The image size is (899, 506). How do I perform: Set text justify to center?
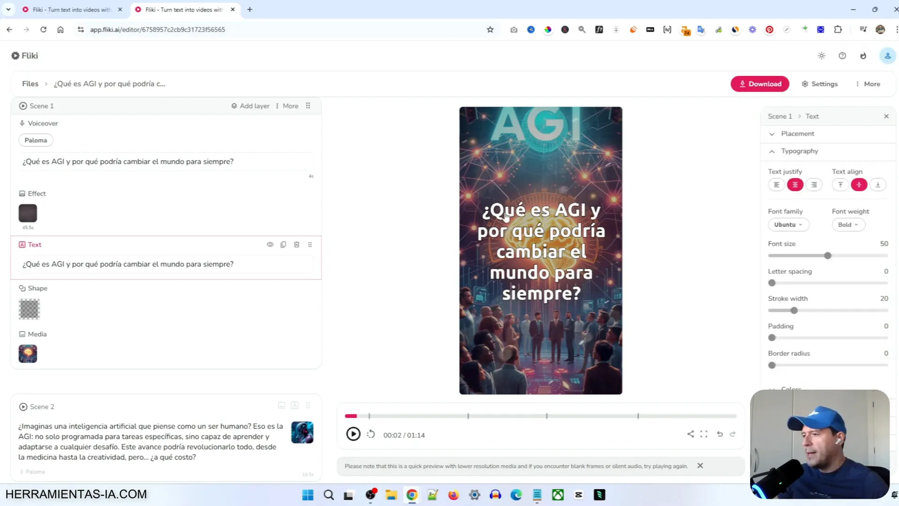tap(794, 184)
